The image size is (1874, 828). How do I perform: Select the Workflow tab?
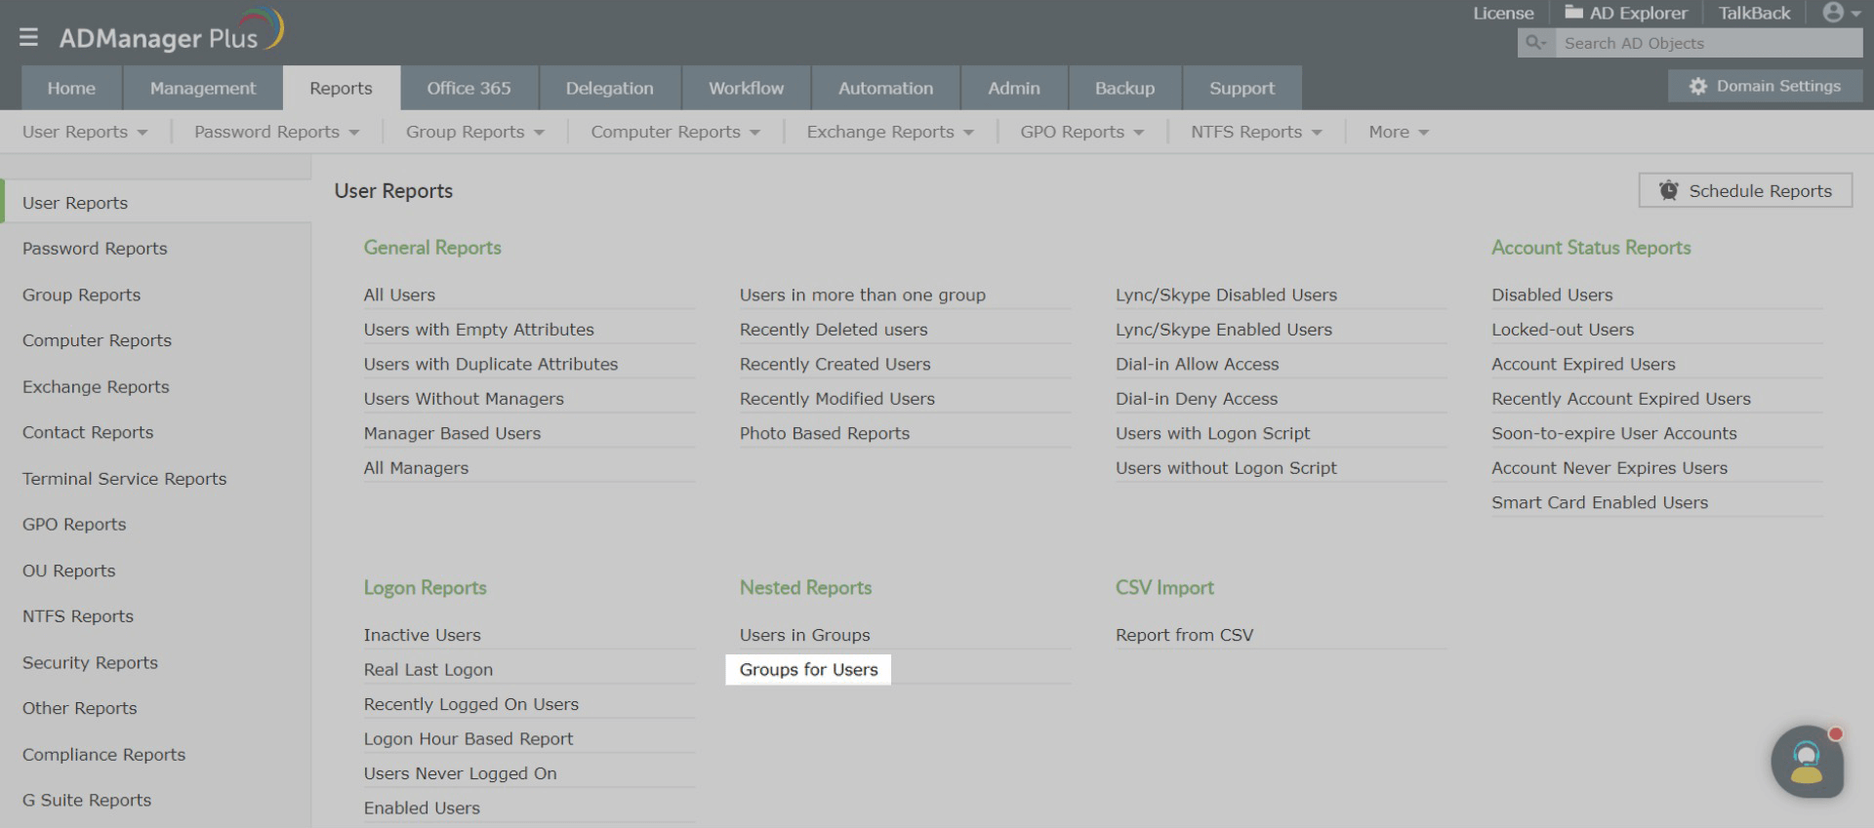tap(747, 88)
